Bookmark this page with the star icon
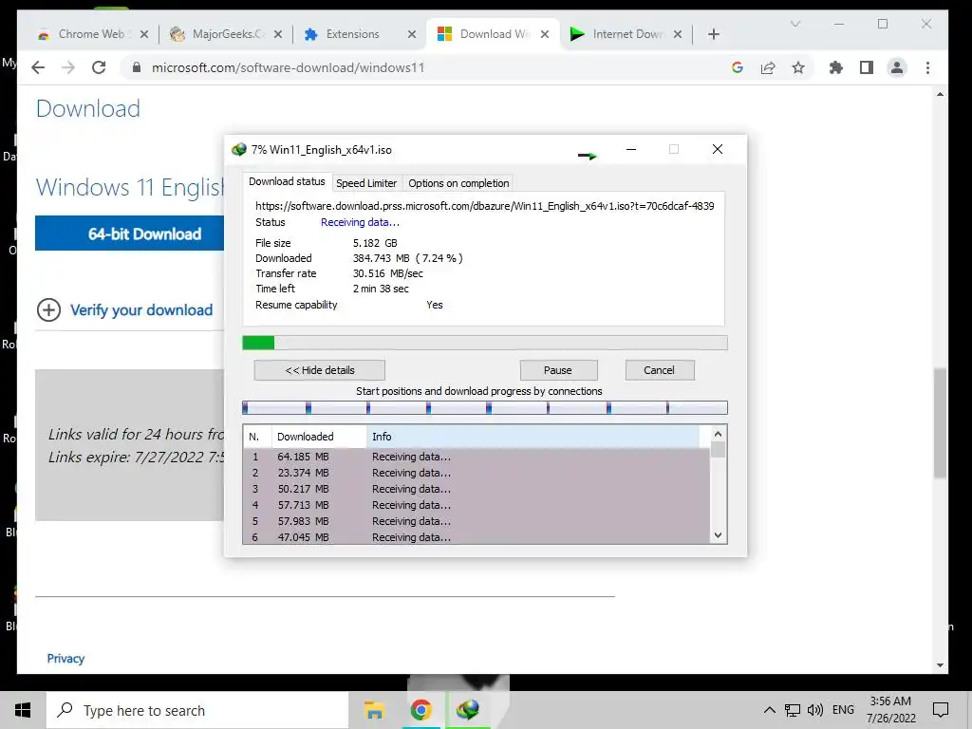This screenshot has width=972, height=729. (x=797, y=67)
